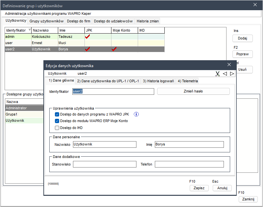The height and width of the screenshot is (207, 263).
Task: Go to previous user with left arrow
Action: [225, 74]
